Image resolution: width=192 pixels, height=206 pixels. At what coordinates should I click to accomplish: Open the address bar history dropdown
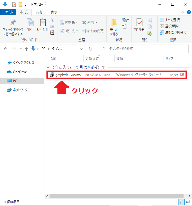(x=82, y=49)
